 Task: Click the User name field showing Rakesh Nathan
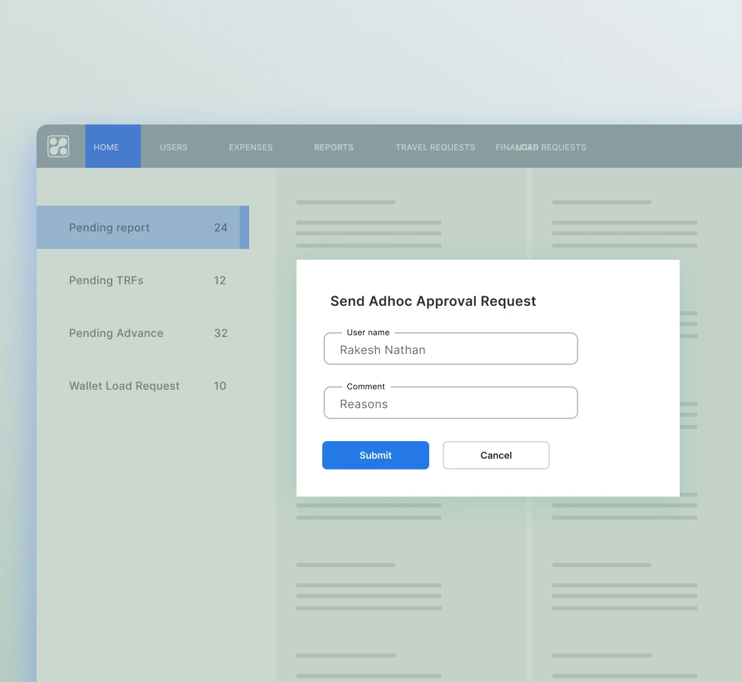pos(450,348)
